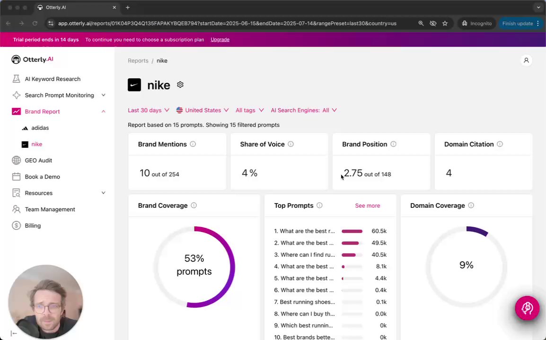
Task: Click See more in Top Prompts
Action: click(x=367, y=205)
